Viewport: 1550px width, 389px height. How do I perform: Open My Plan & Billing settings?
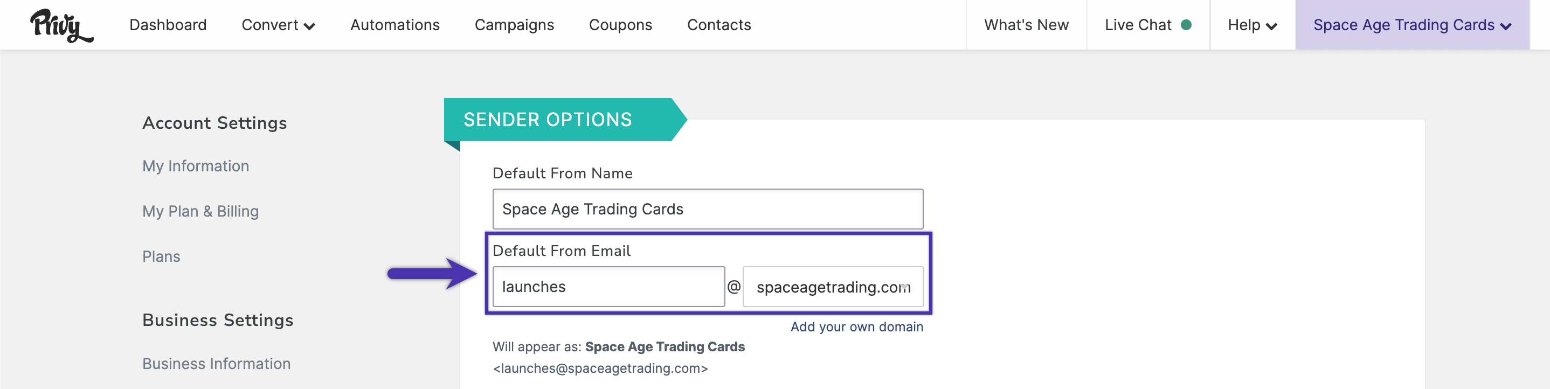click(200, 211)
